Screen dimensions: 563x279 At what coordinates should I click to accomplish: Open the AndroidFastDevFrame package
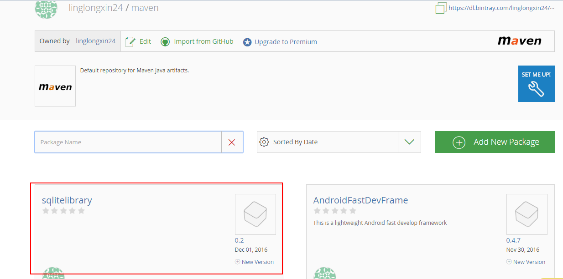(x=360, y=200)
